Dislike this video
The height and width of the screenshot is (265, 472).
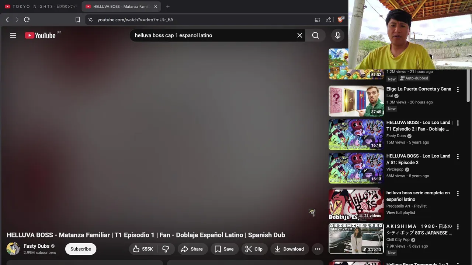(x=166, y=249)
